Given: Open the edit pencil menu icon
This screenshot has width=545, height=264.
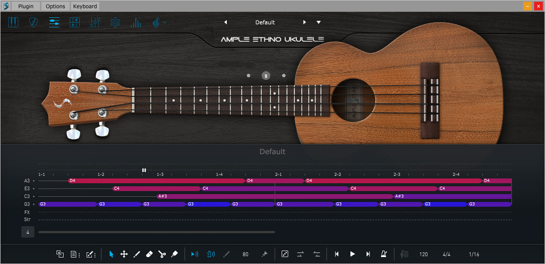Looking at the screenshot, I should point(91,254).
